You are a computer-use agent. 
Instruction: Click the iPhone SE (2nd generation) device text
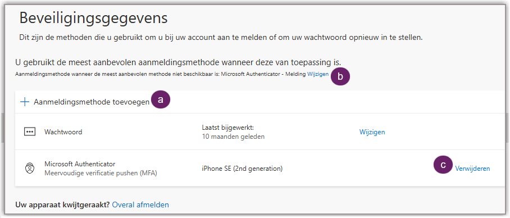[242, 169]
